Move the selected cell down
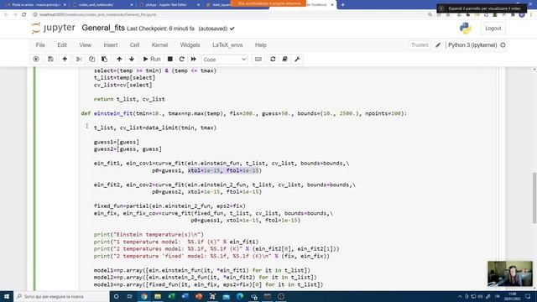537x302 pixels. tap(132, 60)
